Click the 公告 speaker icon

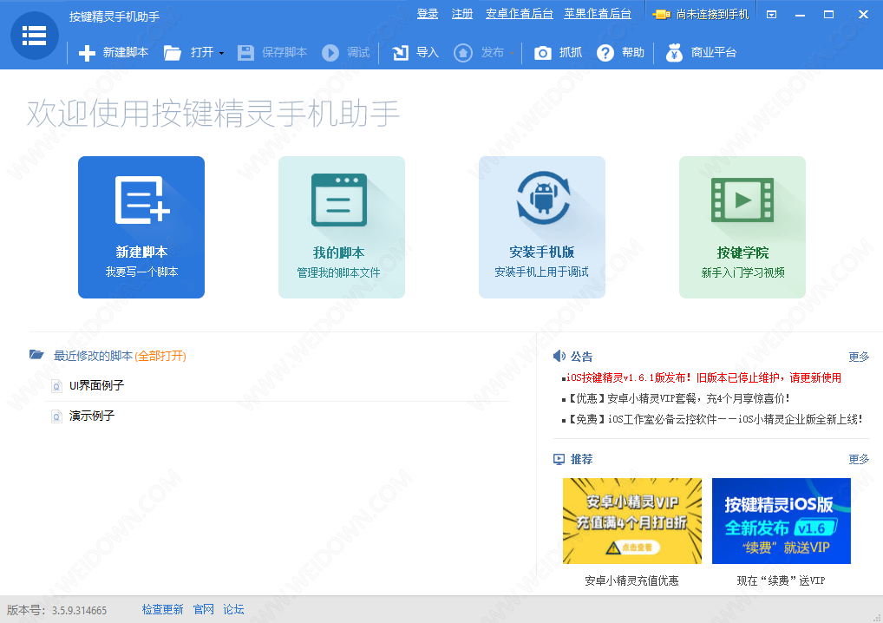tap(559, 356)
